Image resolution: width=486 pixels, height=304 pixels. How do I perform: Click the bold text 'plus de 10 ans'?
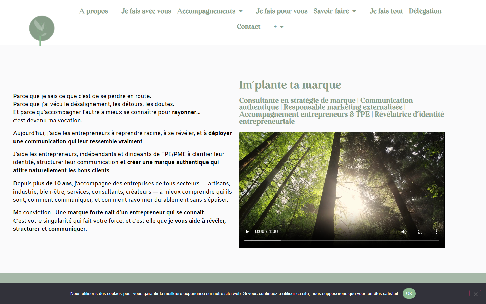point(52,184)
